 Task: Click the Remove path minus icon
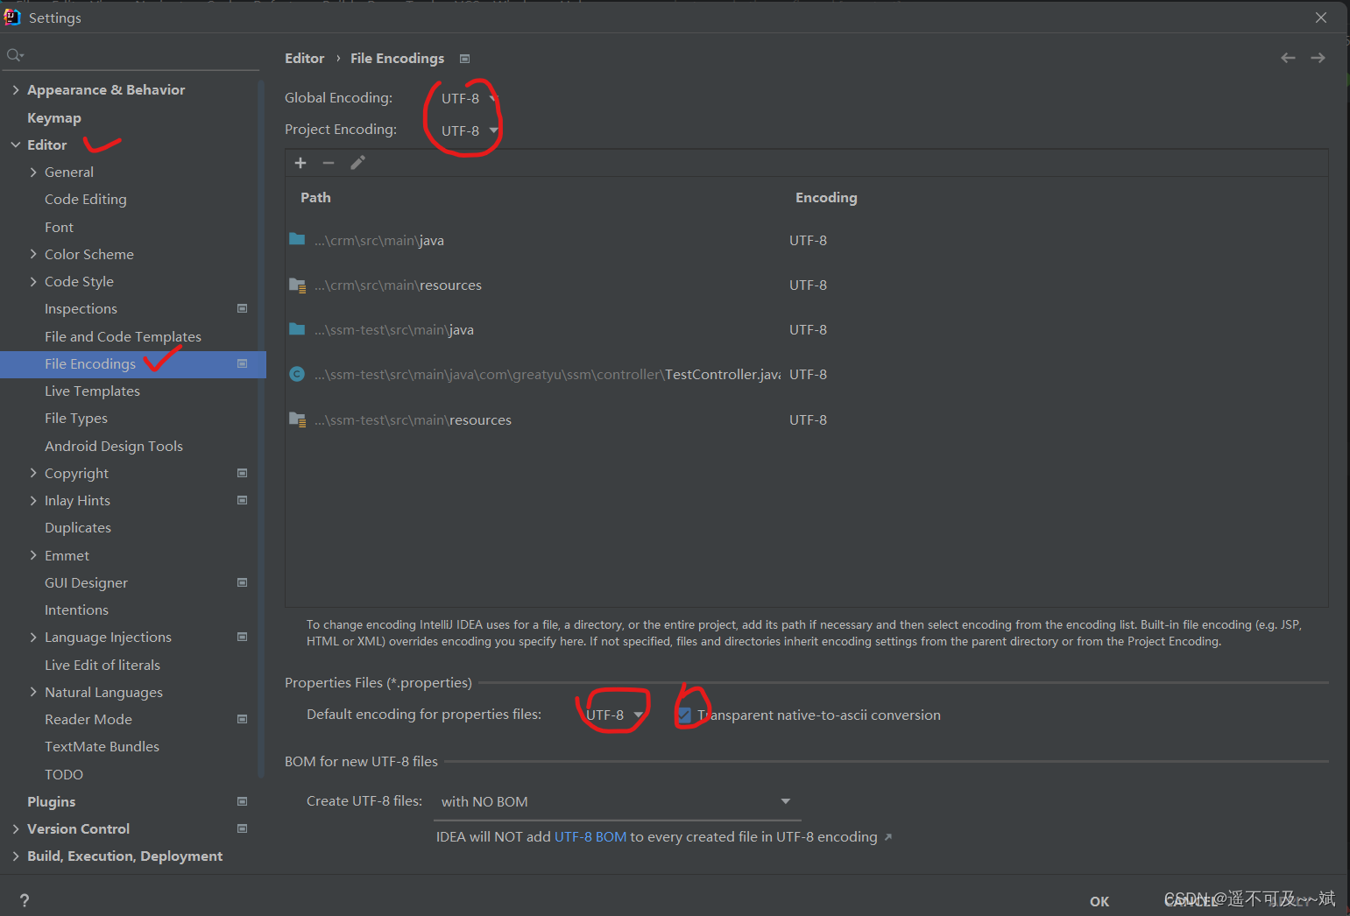(329, 163)
